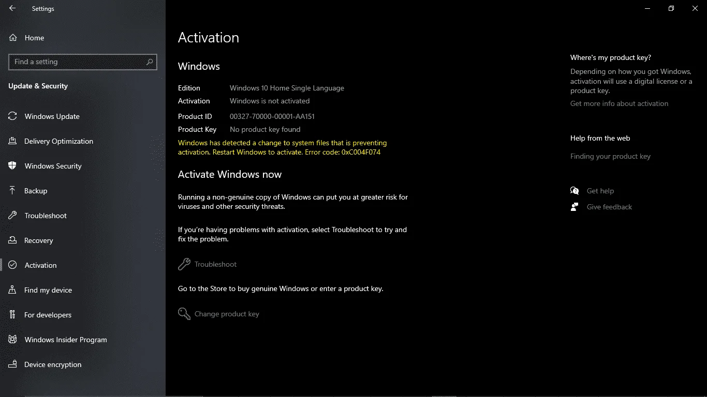Screen dimensions: 707x397
Task: Click the back arrow in Settings header
Action: [x=12, y=8]
